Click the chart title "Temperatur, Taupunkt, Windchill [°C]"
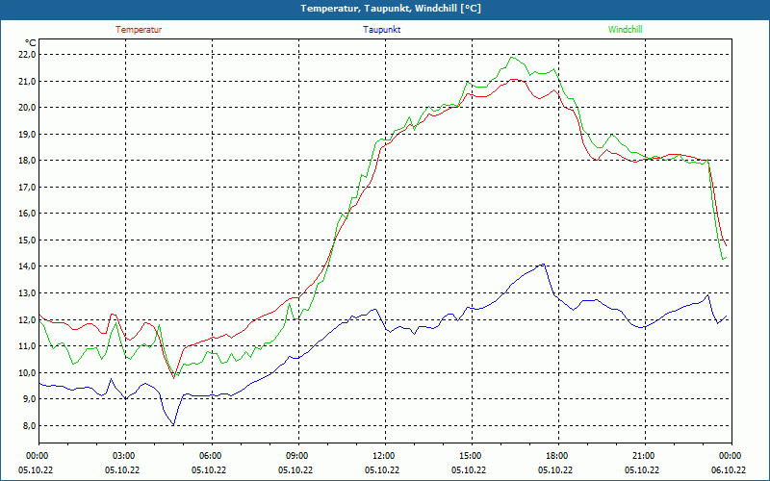 click(391, 9)
